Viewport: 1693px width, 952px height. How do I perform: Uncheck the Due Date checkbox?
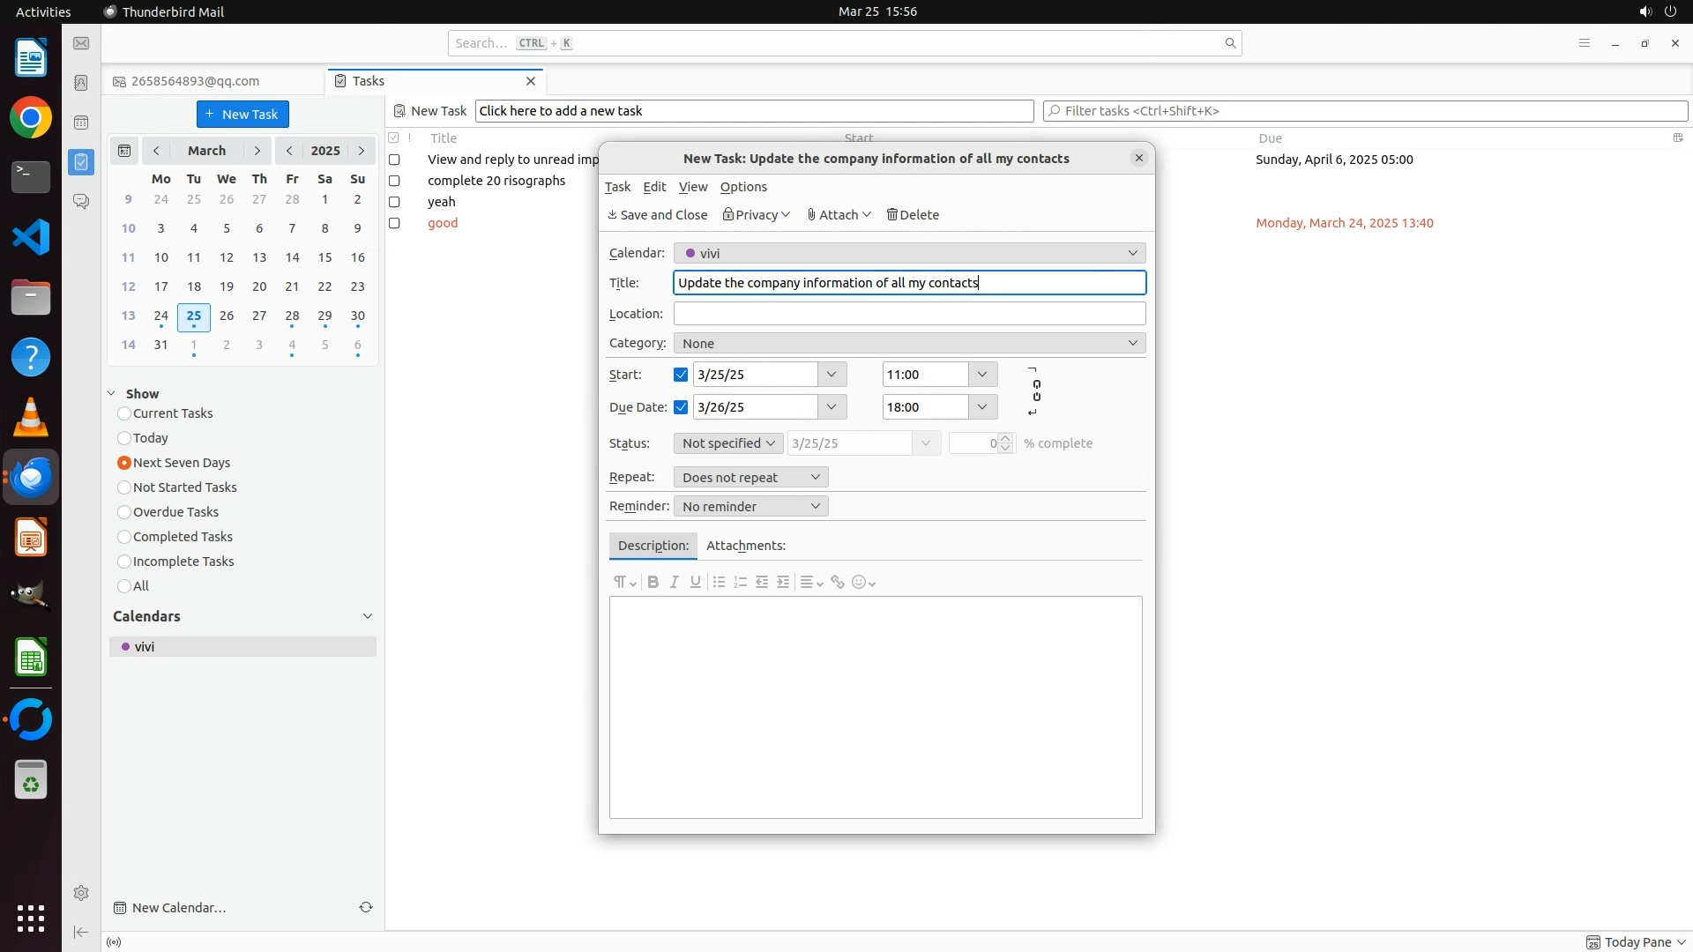tap(681, 407)
